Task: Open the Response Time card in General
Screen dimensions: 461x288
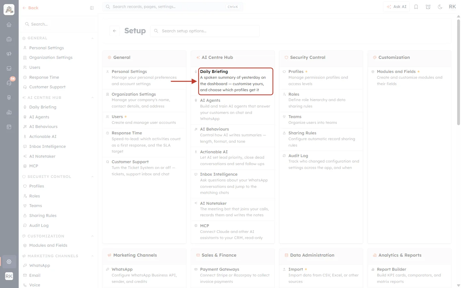Action: coord(144,142)
